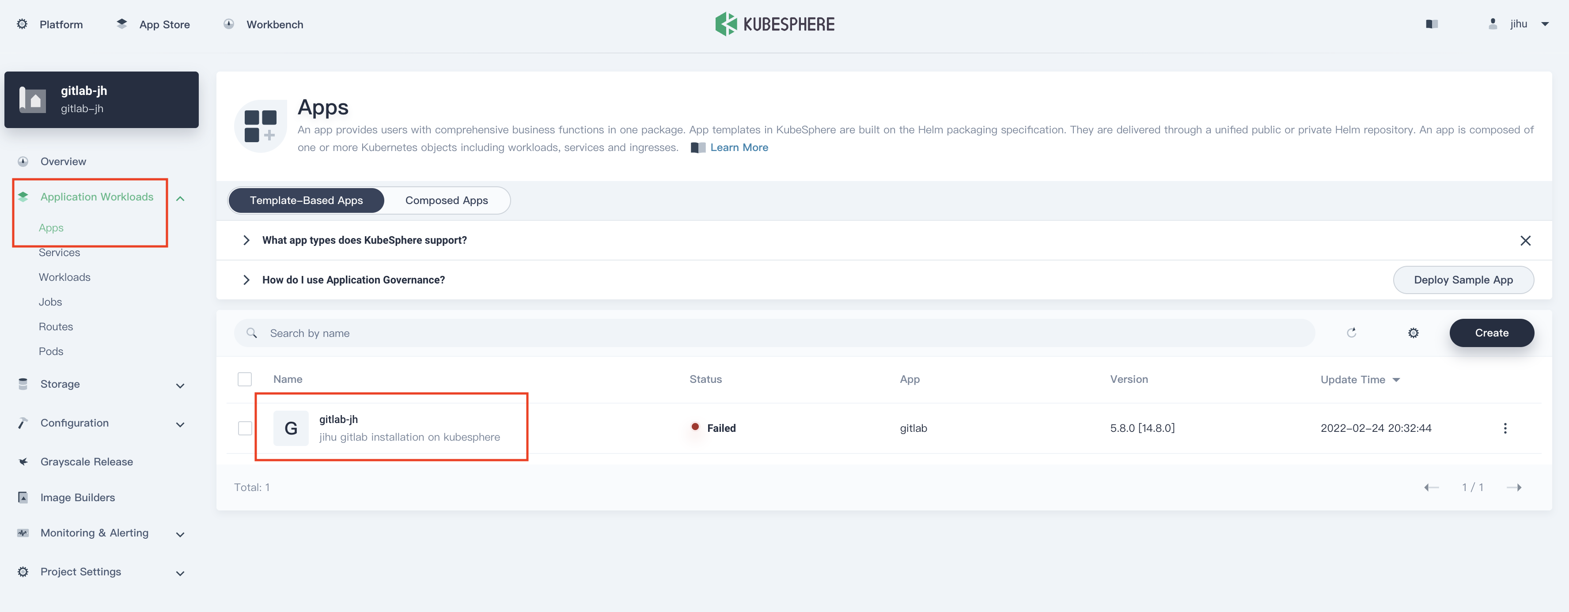Click the Image Builders icon
1569x612 pixels.
tap(23, 498)
